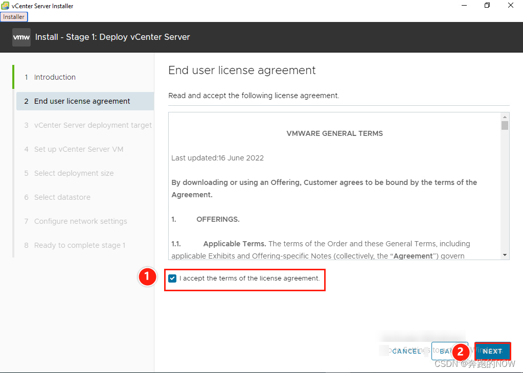Click the VMWARE GENERAL TERMS heading
This screenshot has height=373, width=523.
(x=334, y=133)
